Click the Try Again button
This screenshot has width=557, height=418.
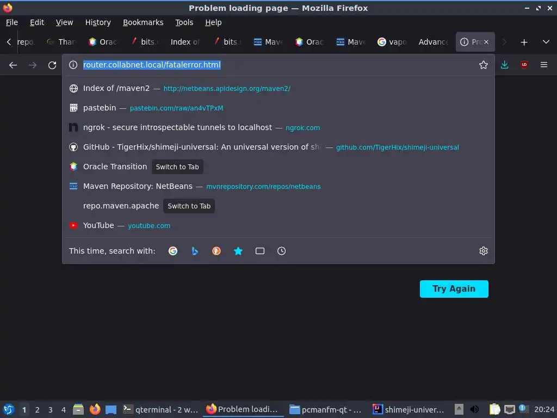click(x=454, y=288)
